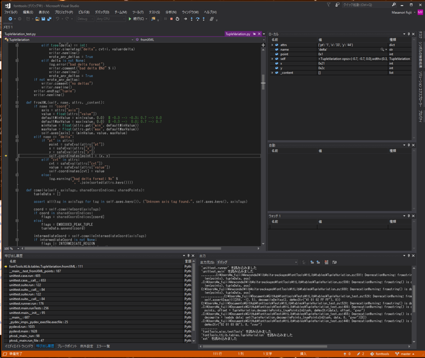
Task: Toggle word wrap in output panel
Action: [x=335, y=262]
